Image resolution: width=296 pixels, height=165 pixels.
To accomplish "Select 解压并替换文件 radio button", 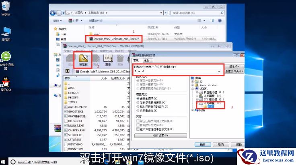I will [x=138, y=80].
